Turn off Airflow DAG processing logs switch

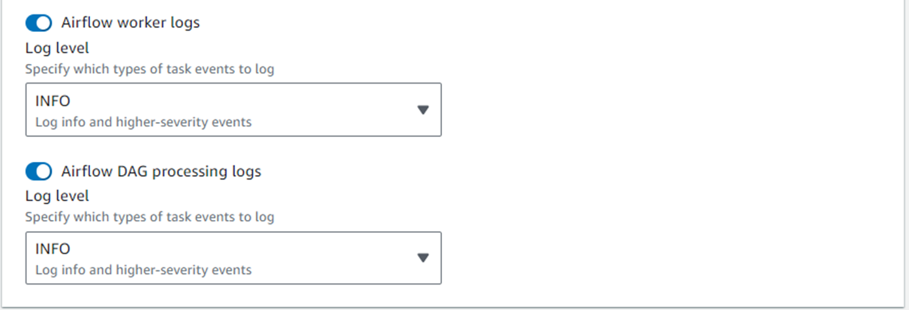[x=39, y=172]
